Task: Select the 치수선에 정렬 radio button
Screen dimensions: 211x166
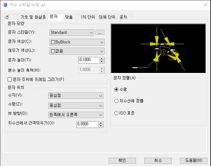Action: (116, 101)
